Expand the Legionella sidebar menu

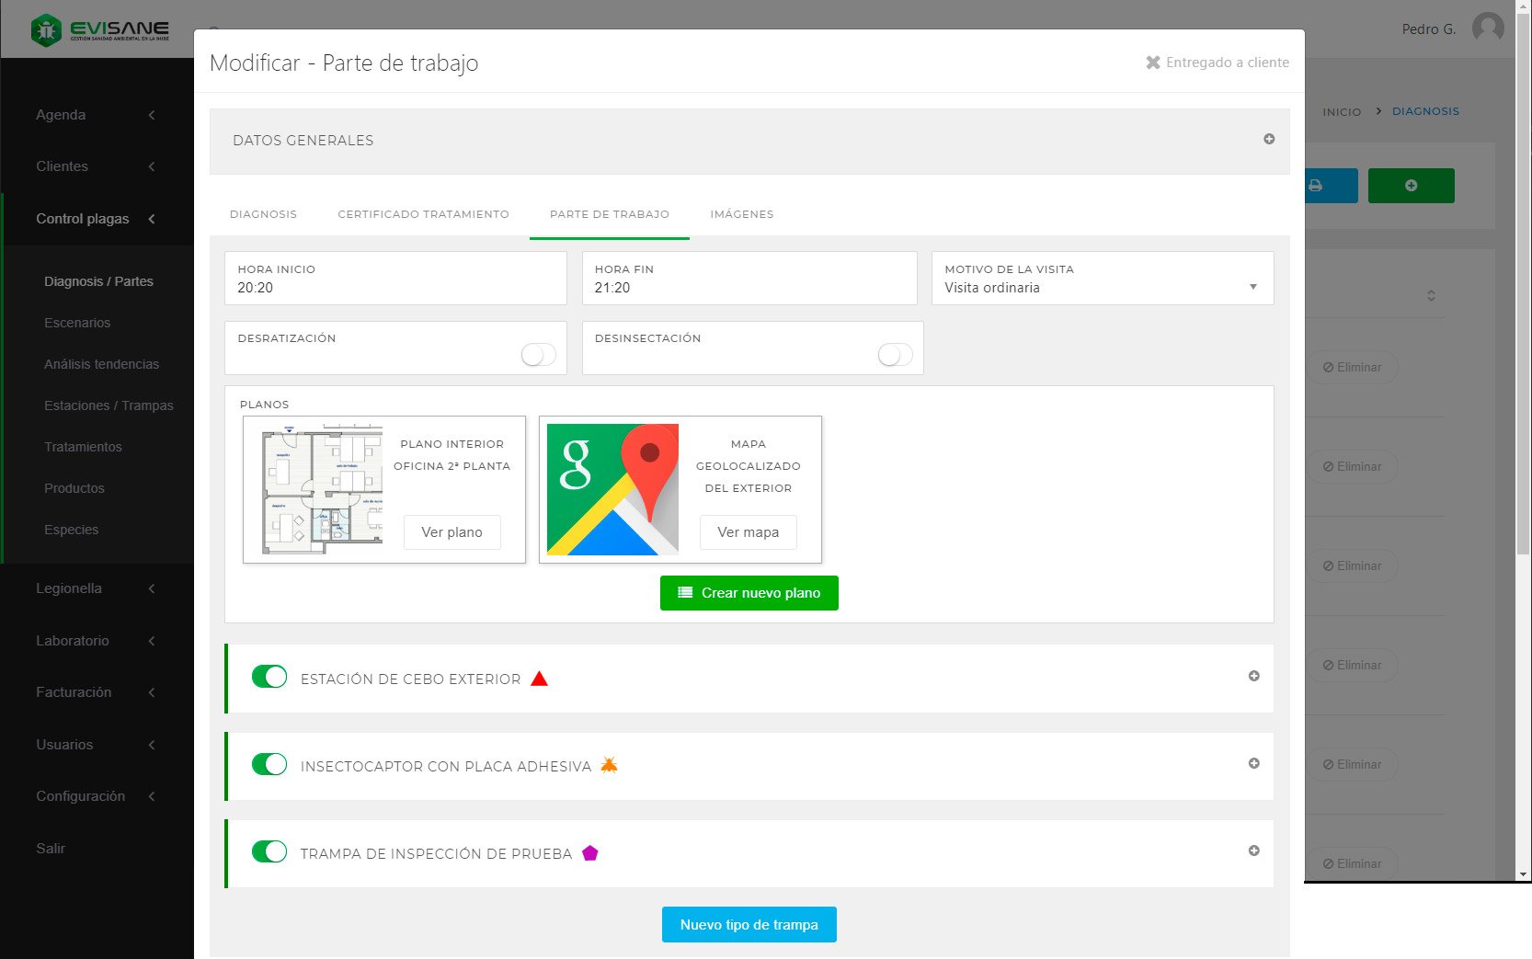[x=97, y=588]
